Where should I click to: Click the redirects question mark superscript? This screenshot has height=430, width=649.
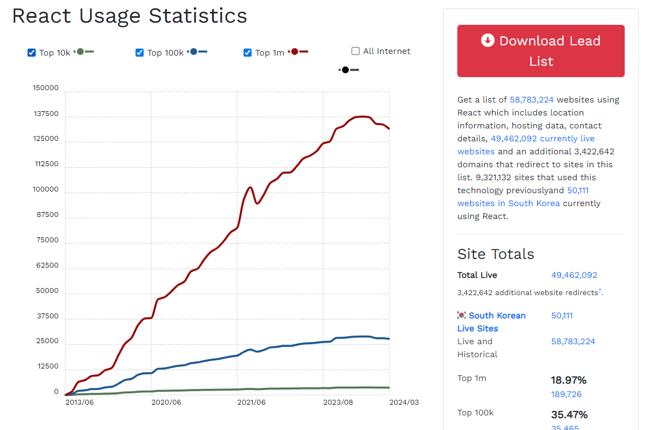click(x=599, y=291)
